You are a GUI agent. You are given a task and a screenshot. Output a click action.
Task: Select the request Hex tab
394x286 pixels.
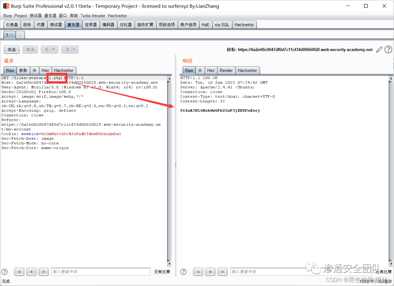[x=45, y=70]
